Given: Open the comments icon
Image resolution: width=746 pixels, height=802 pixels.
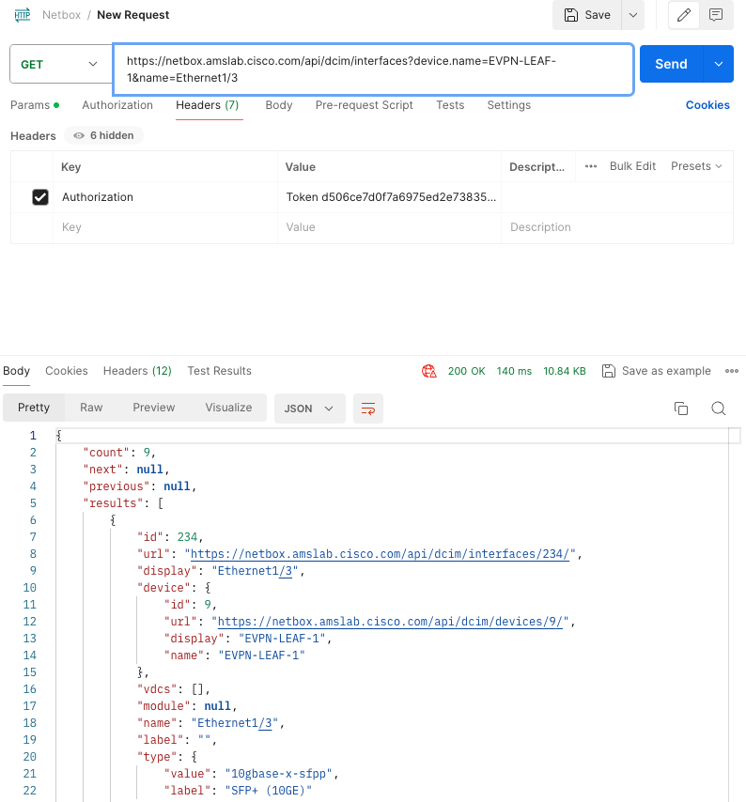Looking at the screenshot, I should tap(716, 15).
